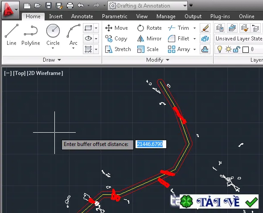Expand the Modify panel
The width and height of the screenshot is (263, 213).
[x=158, y=60]
